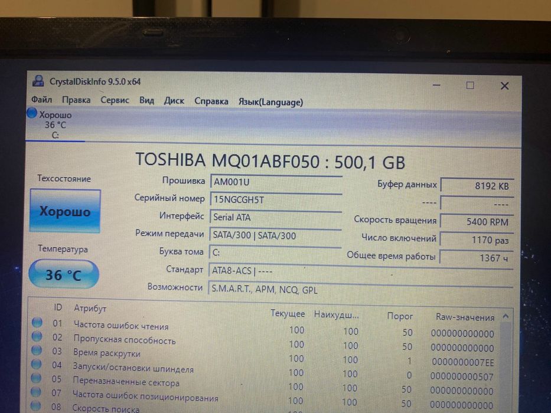Click the status circle for attribute 05
This screenshot has width=551, height=413.
tap(36, 378)
